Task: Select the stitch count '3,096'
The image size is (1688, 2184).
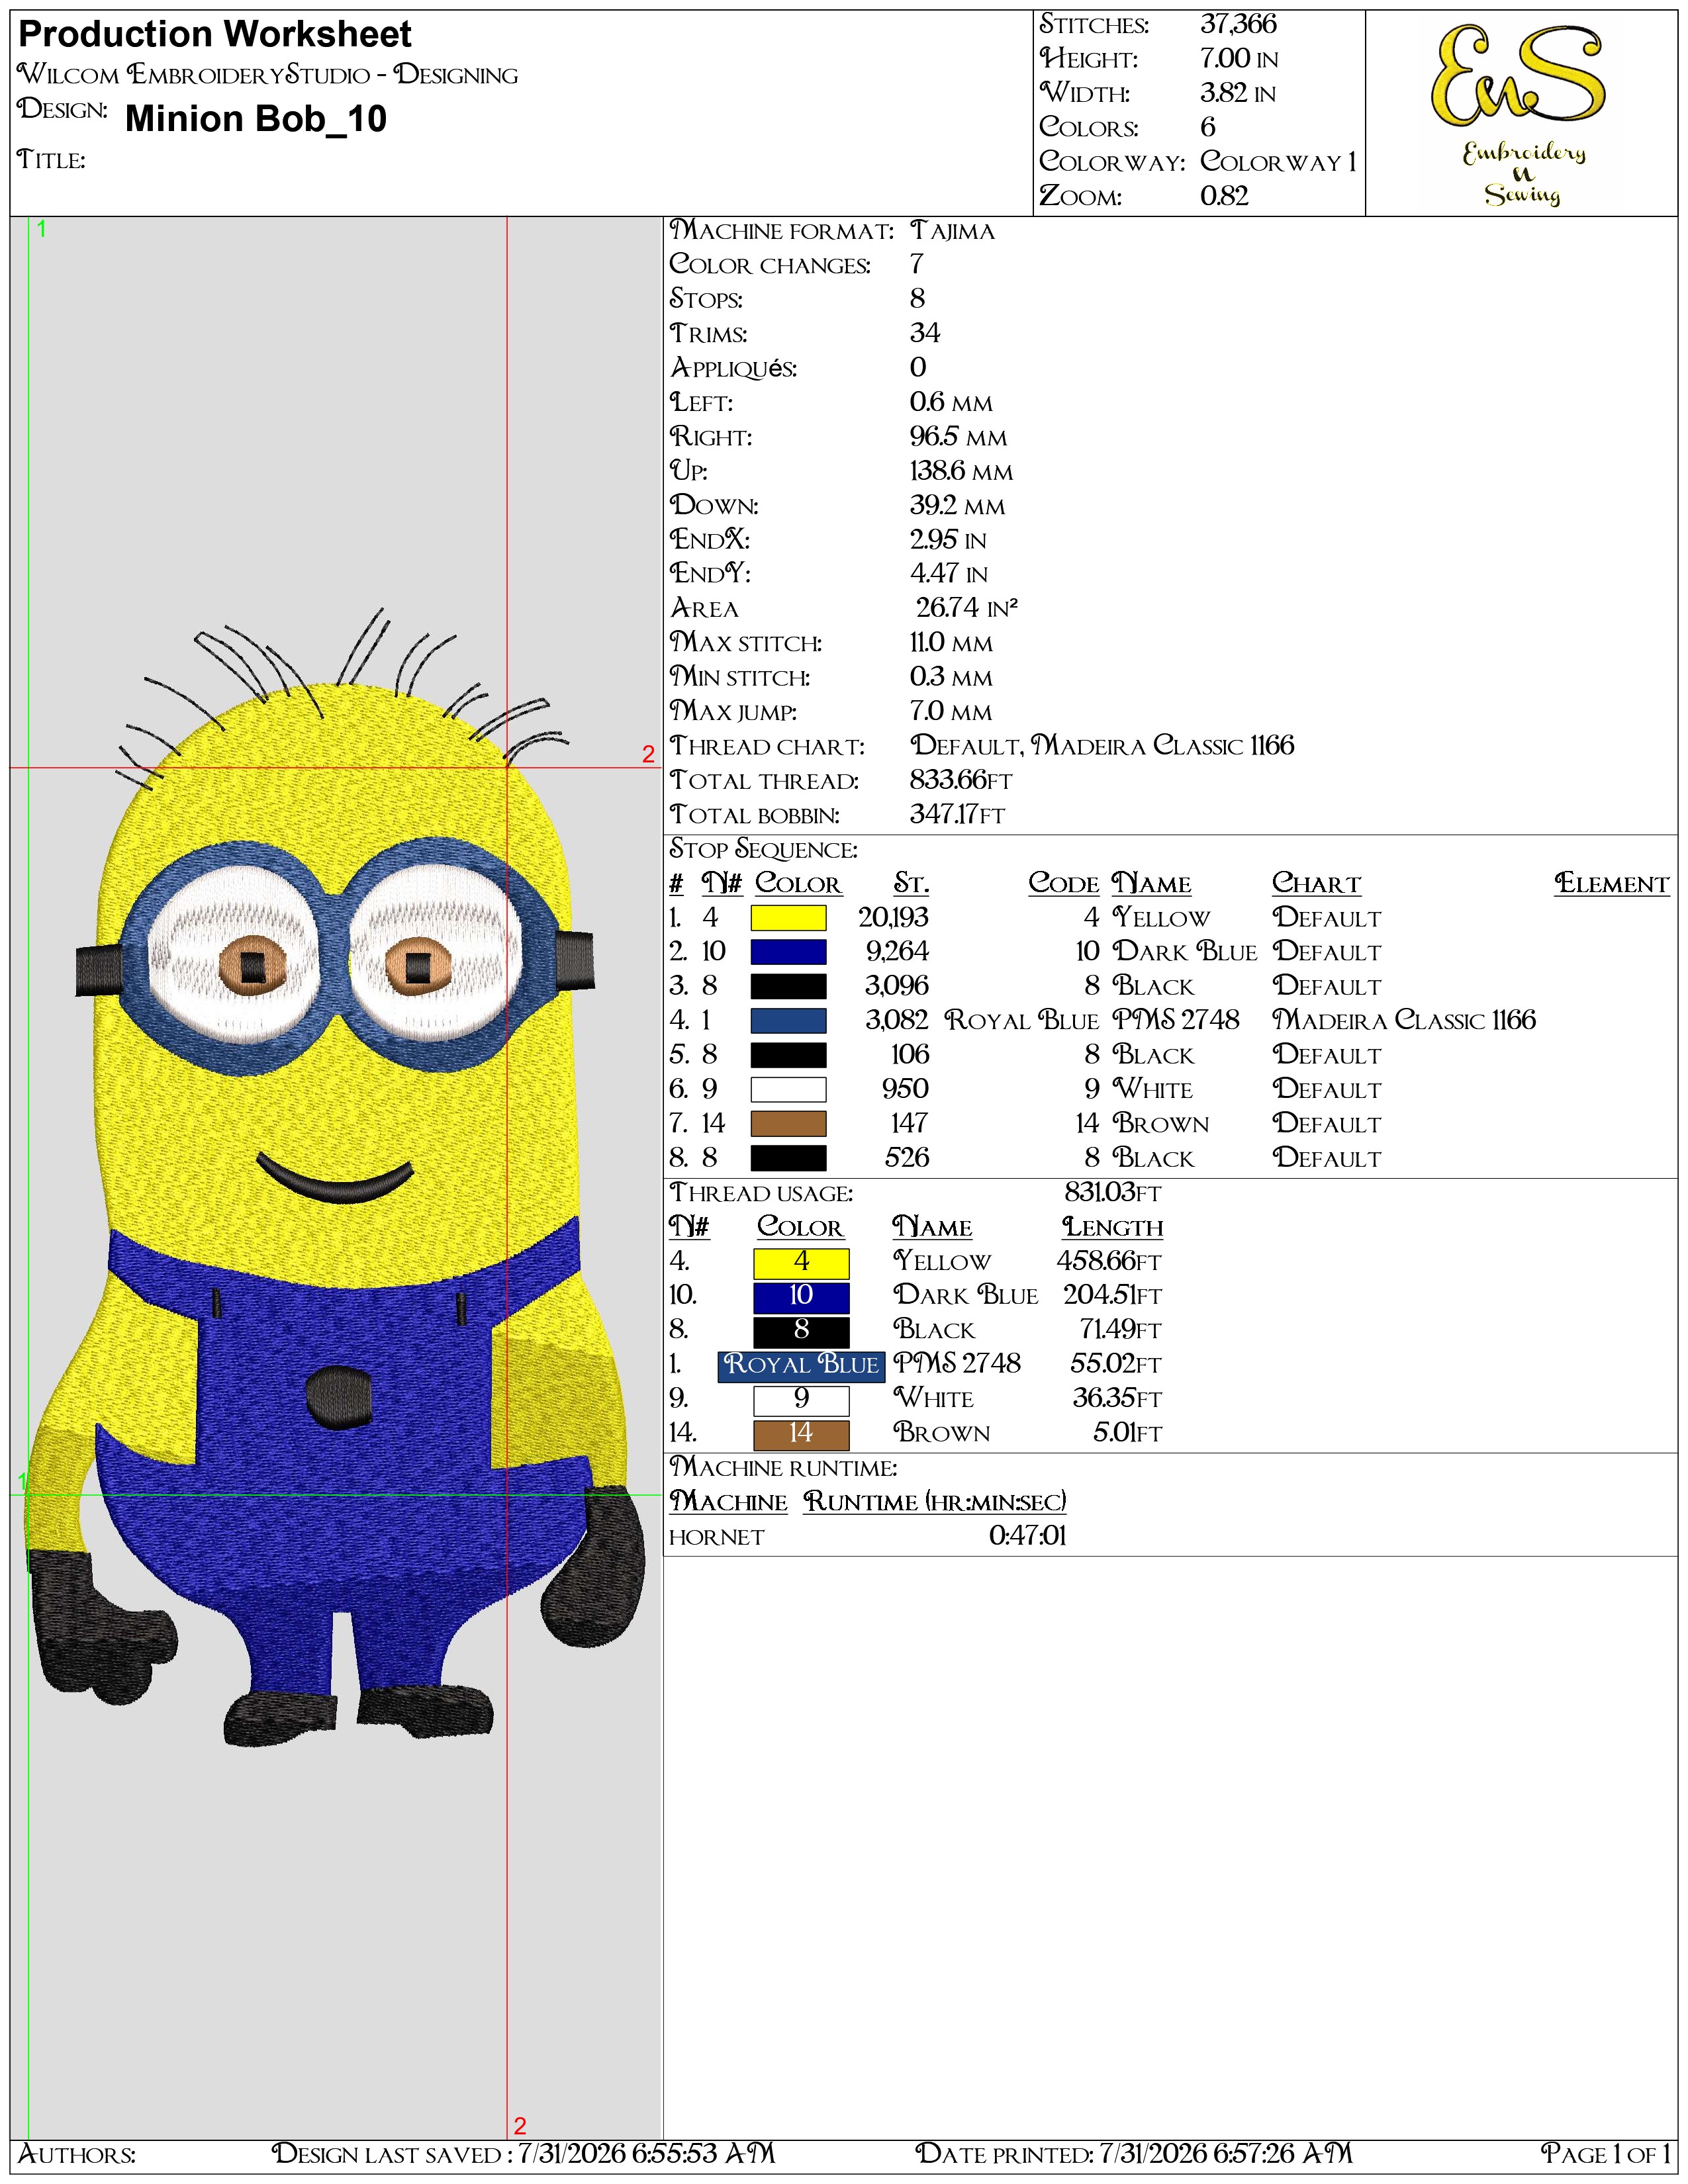Action: [x=897, y=987]
